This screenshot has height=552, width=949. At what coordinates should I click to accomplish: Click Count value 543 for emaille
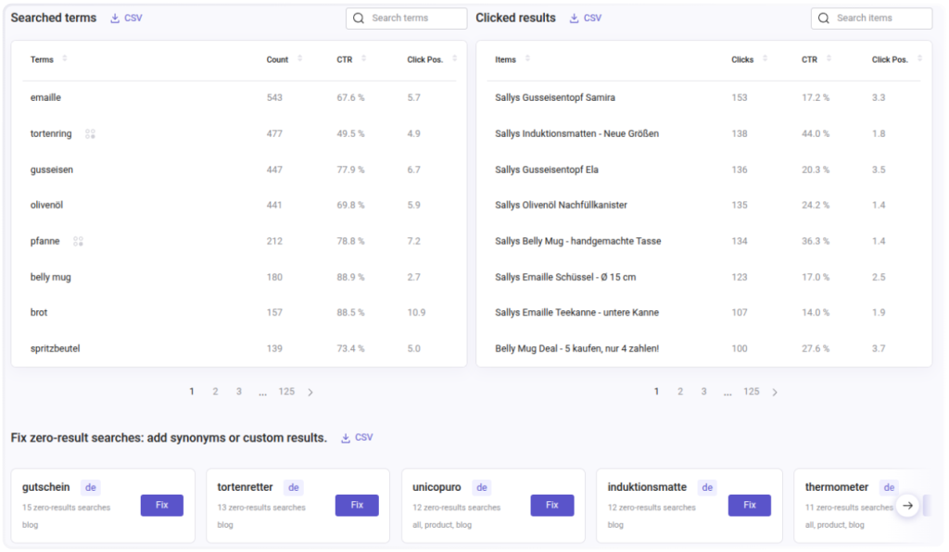pos(274,97)
